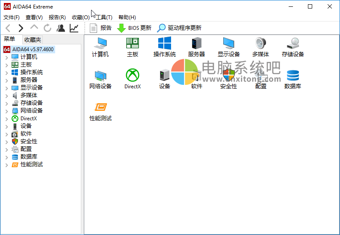Open the 报告(R) menu
340x235 pixels.
click(x=57, y=17)
